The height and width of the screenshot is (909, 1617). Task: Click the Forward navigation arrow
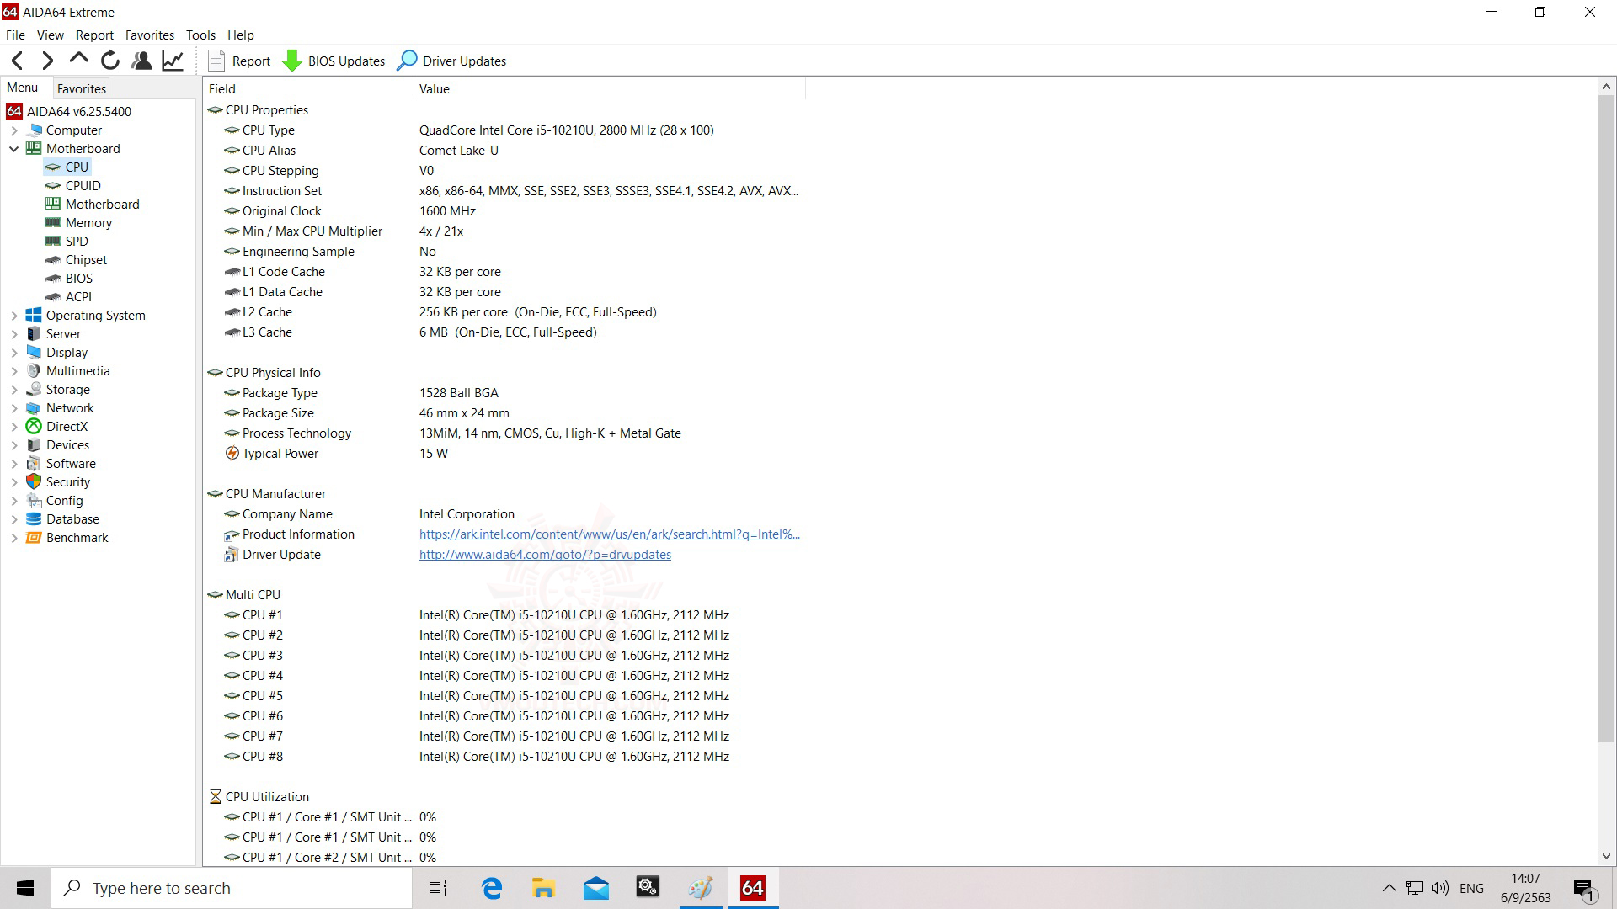pos(47,61)
